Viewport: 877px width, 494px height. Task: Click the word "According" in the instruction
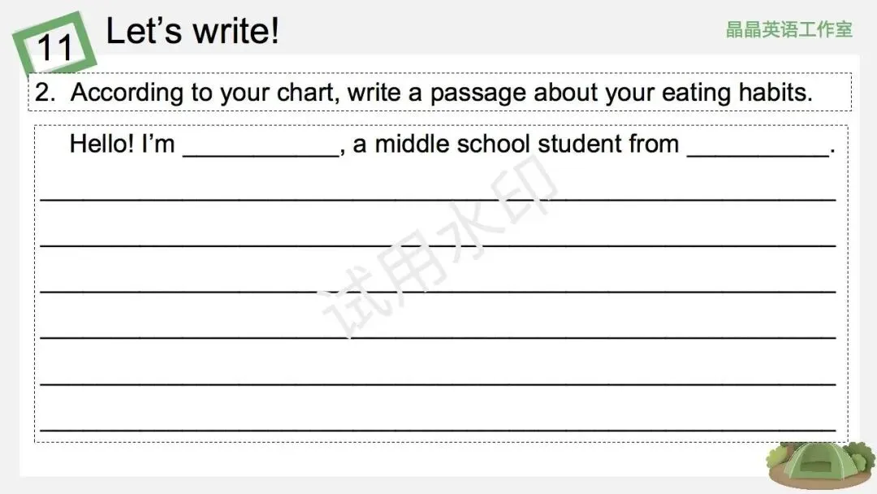pyautogui.click(x=127, y=93)
